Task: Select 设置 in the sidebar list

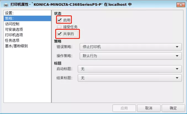Action: point(27,13)
